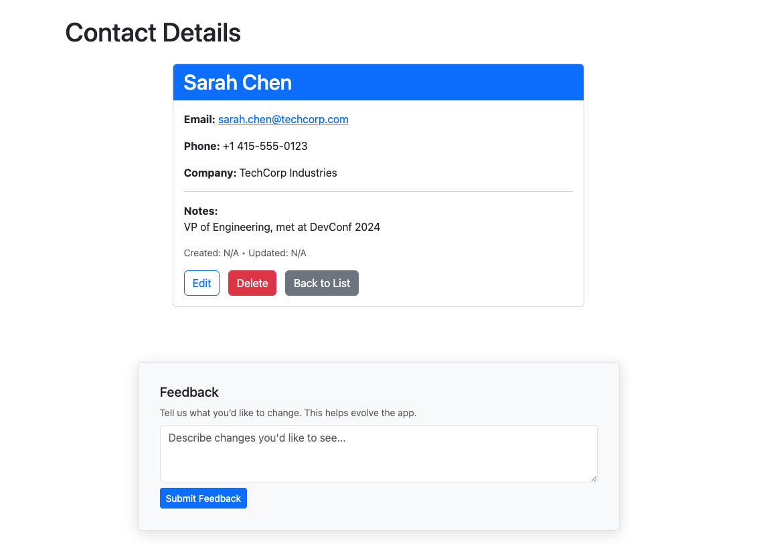This screenshot has height=544, width=757.
Task: Click the Notes: label
Action: coord(201,211)
